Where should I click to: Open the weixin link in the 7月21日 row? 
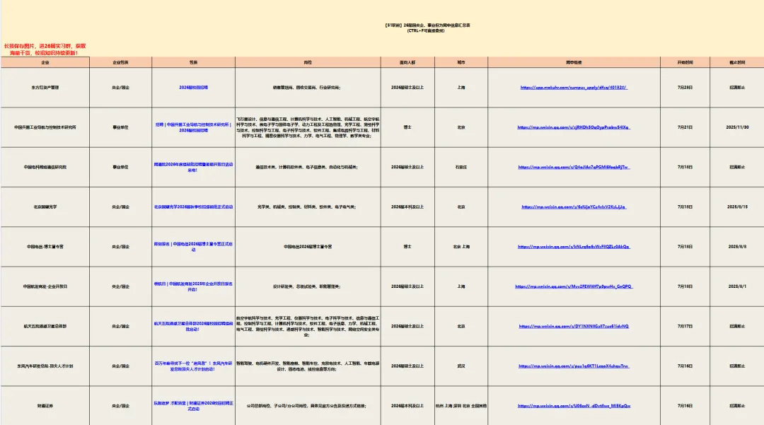coord(574,127)
